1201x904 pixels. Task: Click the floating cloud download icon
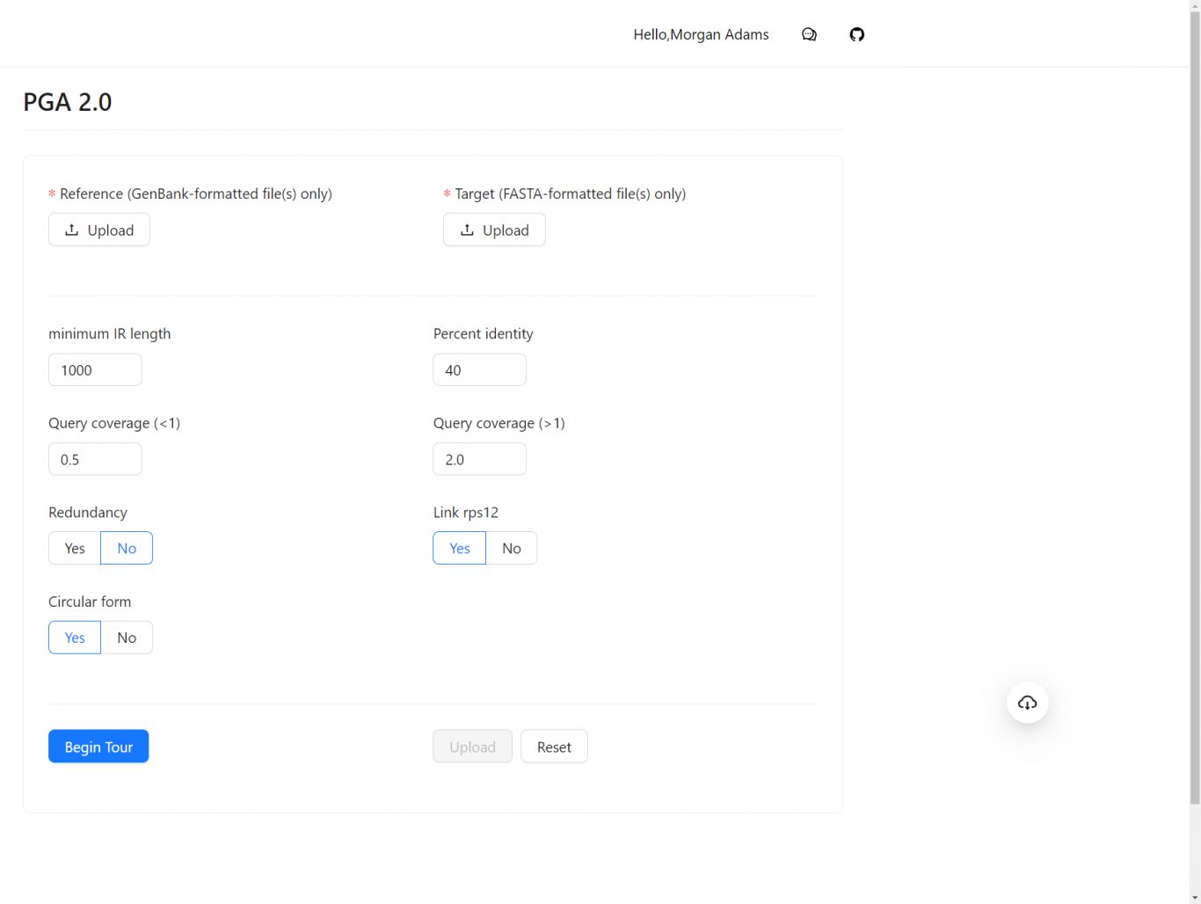1028,703
